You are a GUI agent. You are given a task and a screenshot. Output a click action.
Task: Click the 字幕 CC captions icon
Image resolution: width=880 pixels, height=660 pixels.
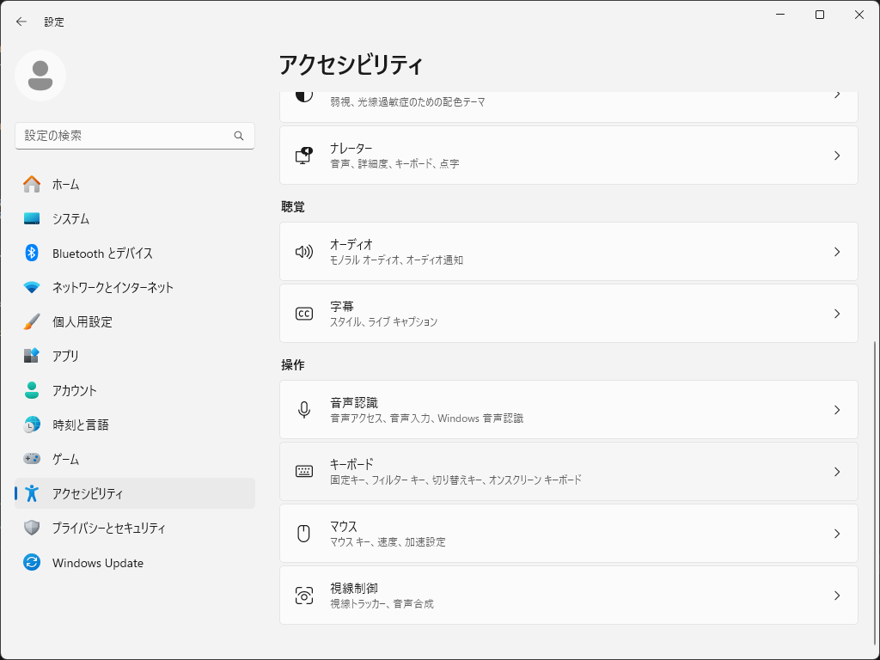point(303,314)
